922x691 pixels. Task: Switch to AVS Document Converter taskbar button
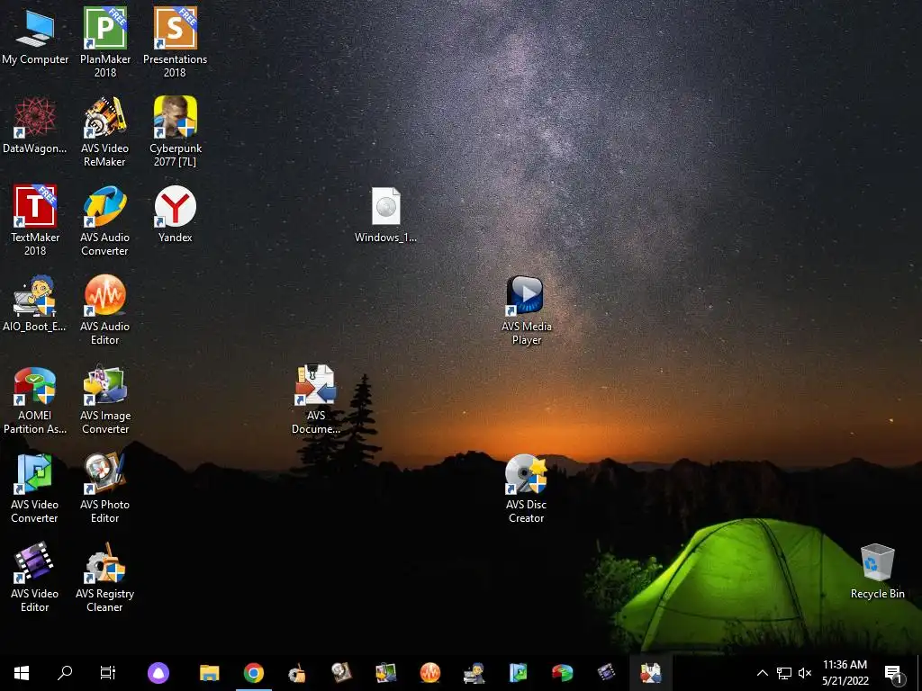click(650, 673)
